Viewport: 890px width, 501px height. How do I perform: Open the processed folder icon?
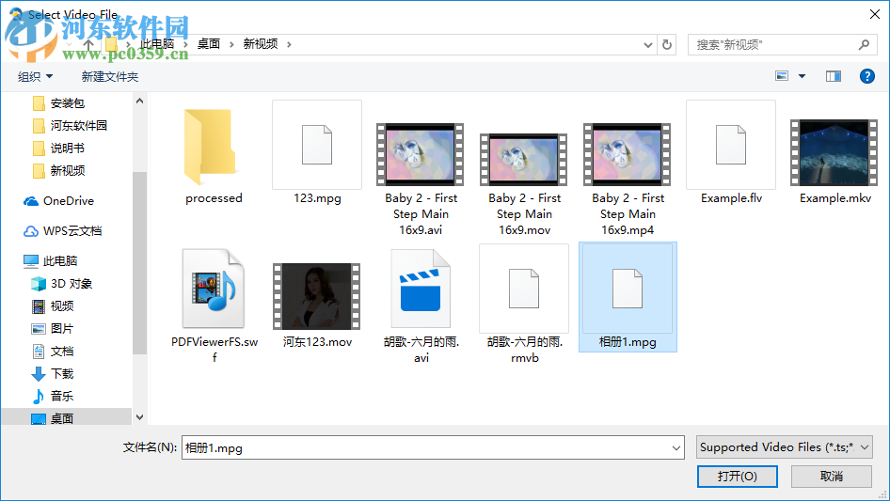point(210,147)
